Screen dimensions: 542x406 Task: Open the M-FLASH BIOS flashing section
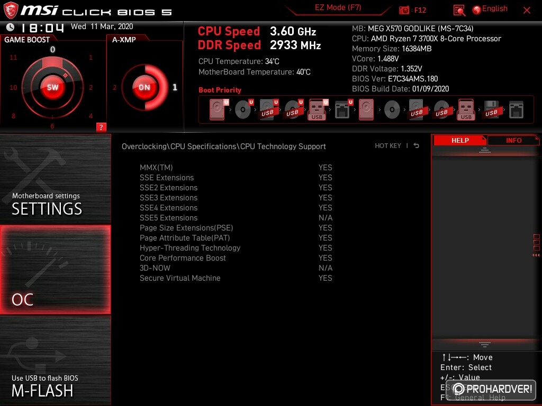(x=55, y=361)
